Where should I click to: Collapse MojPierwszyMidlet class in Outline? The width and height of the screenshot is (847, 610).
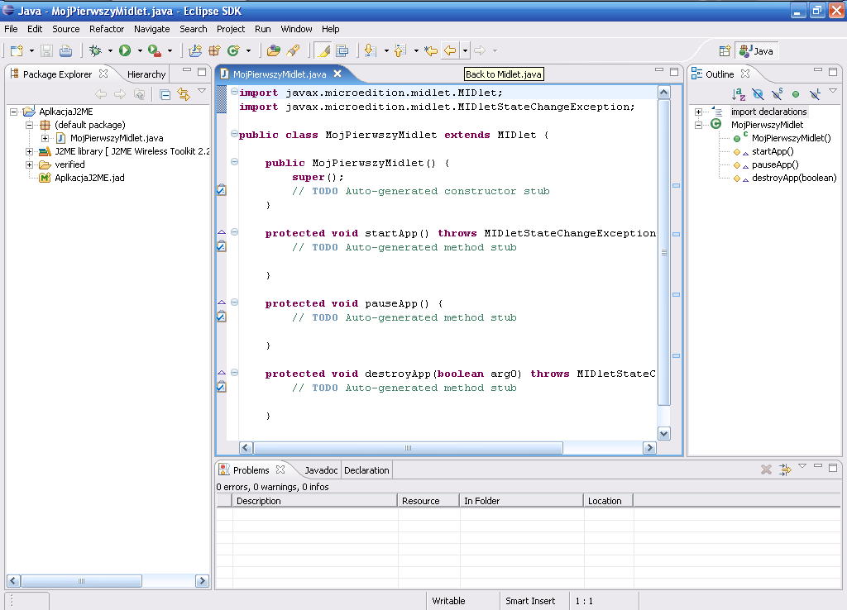pyautogui.click(x=698, y=126)
